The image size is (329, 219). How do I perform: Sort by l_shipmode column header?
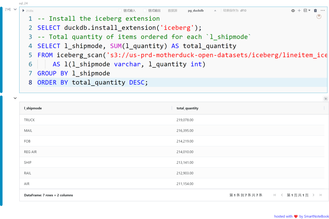click(x=33, y=108)
